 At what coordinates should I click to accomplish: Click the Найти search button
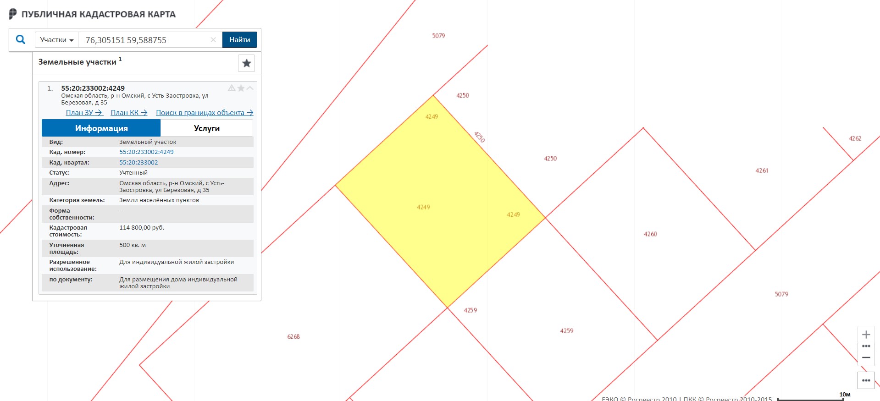point(240,40)
